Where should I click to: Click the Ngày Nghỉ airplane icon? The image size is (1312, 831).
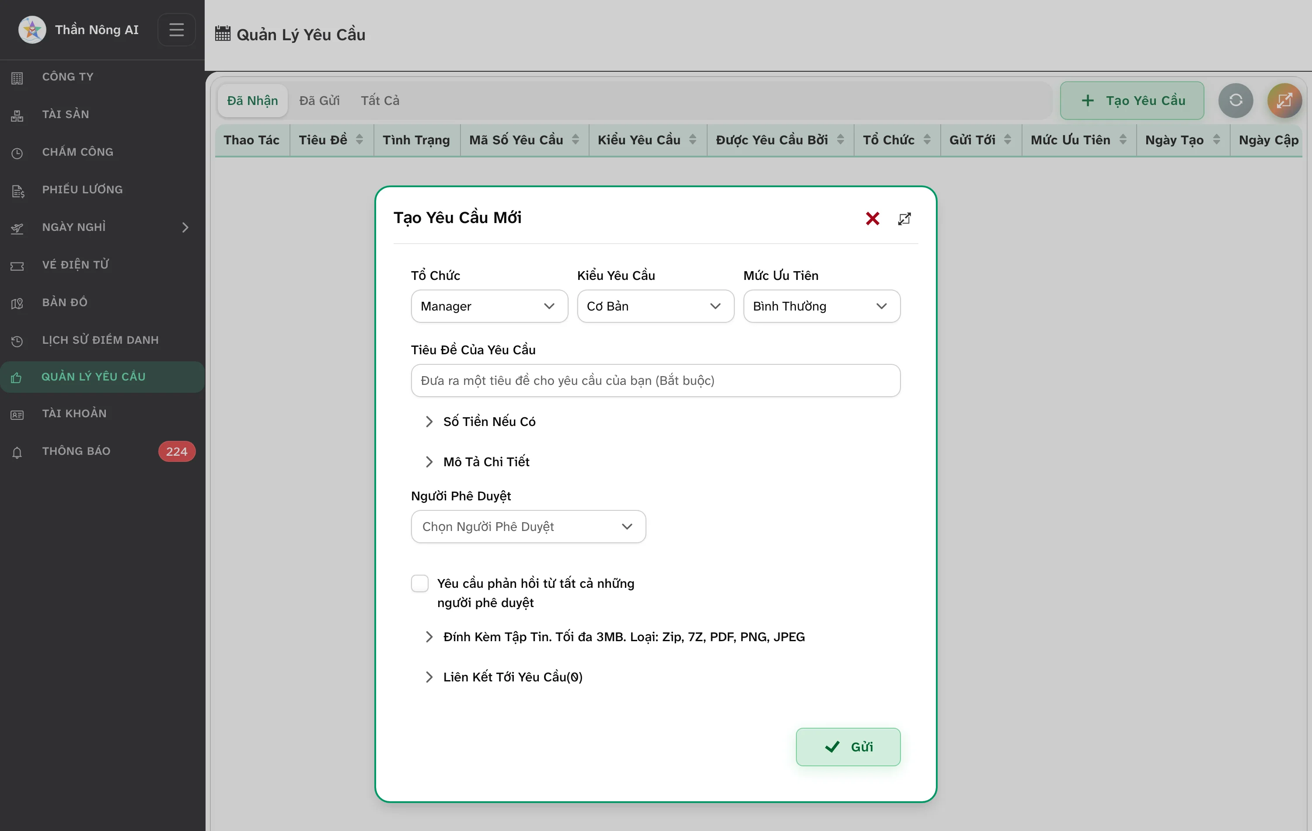(x=17, y=228)
